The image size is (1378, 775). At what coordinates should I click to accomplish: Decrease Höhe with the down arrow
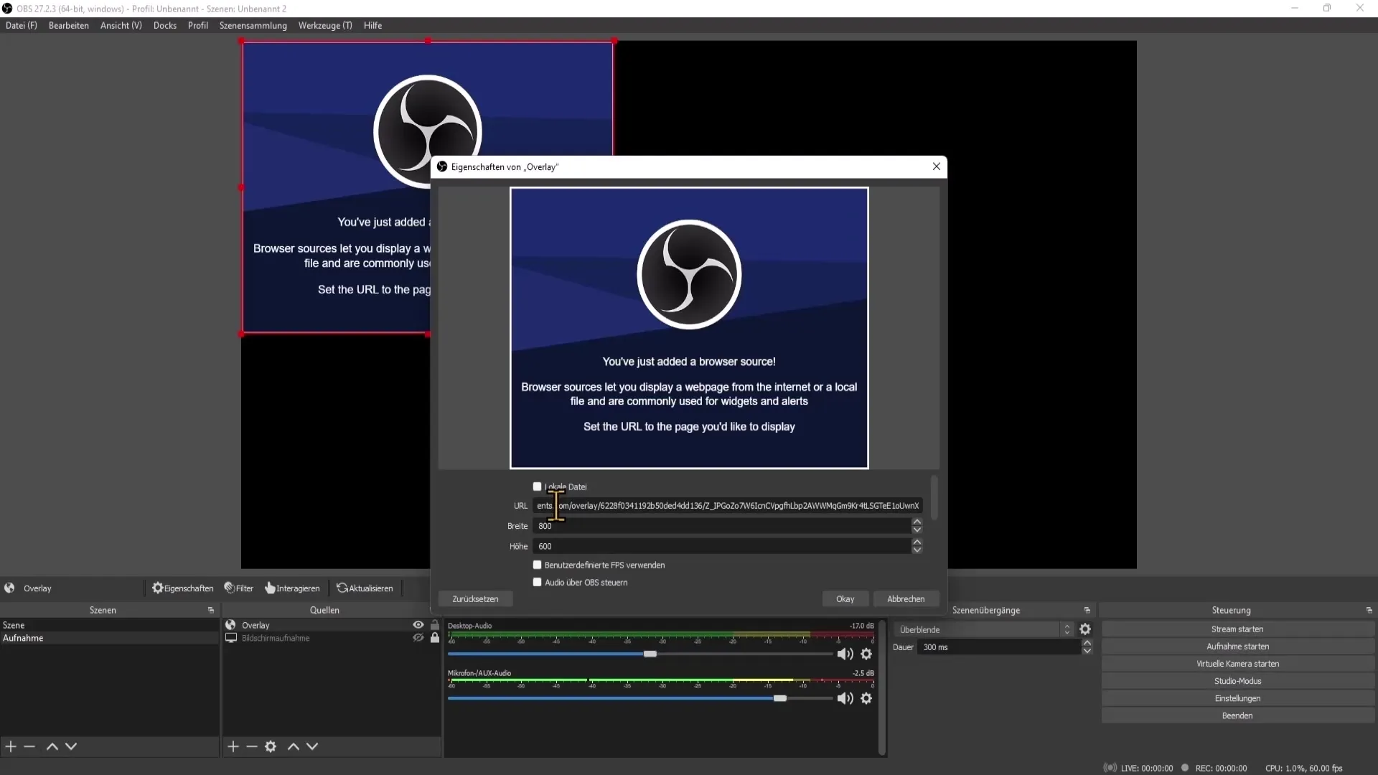[x=917, y=550]
